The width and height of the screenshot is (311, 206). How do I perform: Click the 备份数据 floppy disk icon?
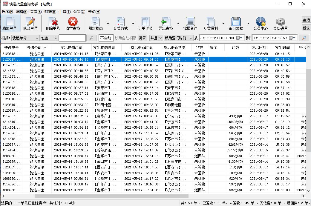236,22
